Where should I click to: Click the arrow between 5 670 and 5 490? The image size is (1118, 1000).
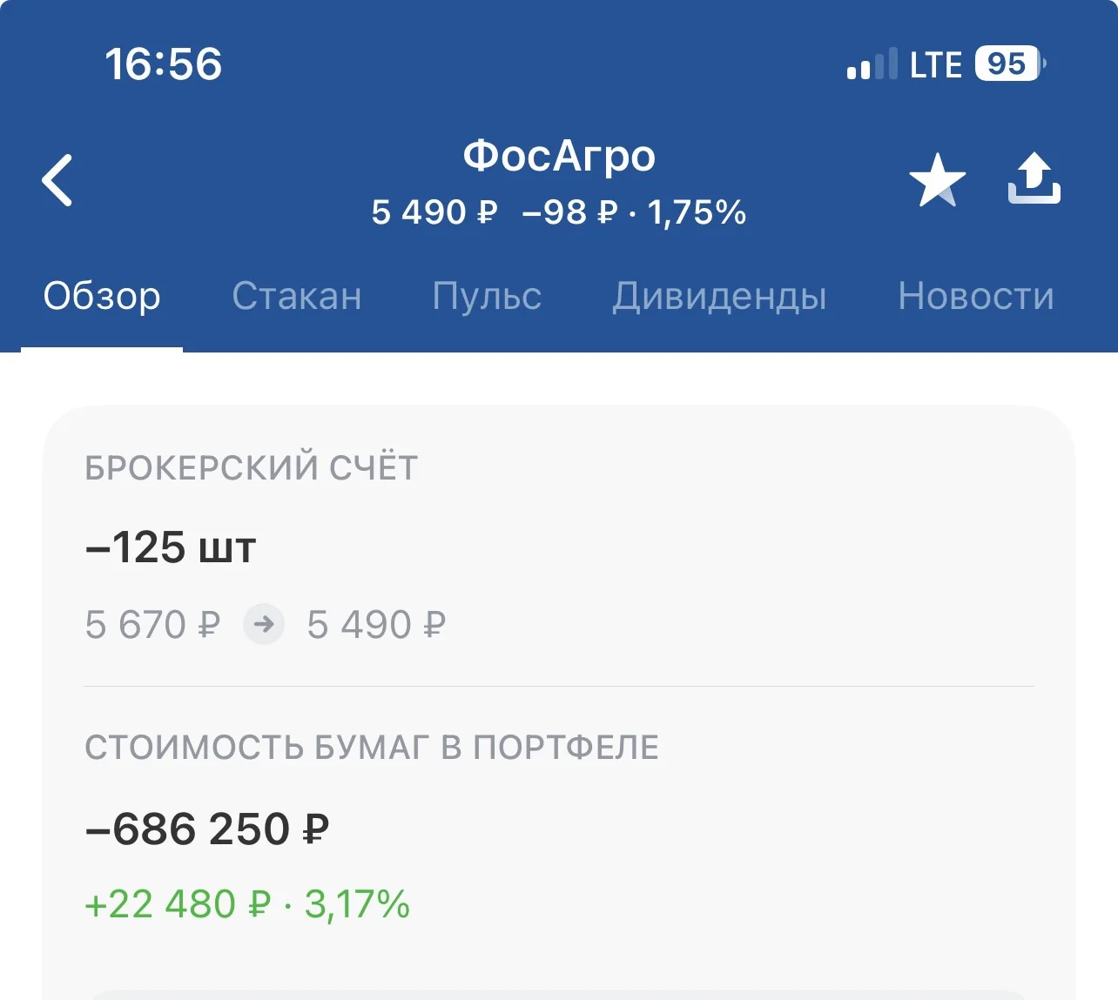264,624
